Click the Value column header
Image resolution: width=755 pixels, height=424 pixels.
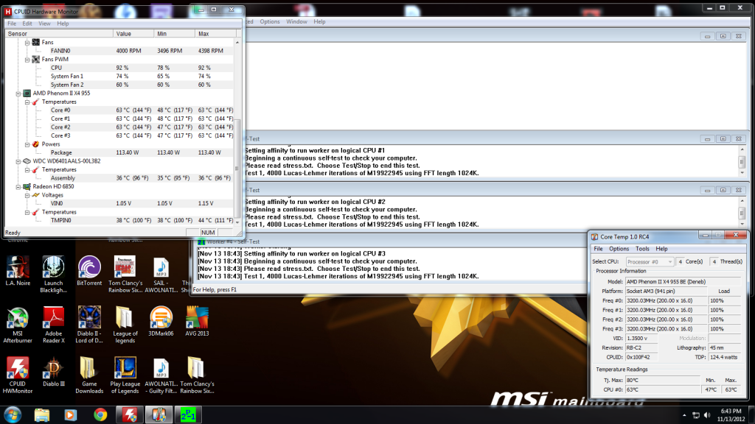(x=134, y=34)
